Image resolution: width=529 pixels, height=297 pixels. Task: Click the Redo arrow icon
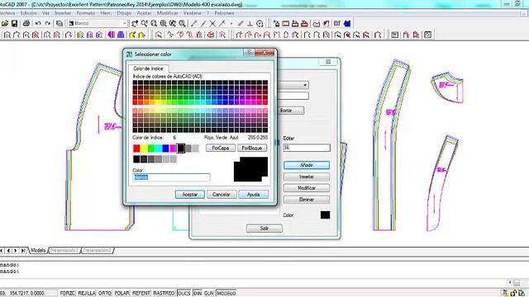(48, 23)
